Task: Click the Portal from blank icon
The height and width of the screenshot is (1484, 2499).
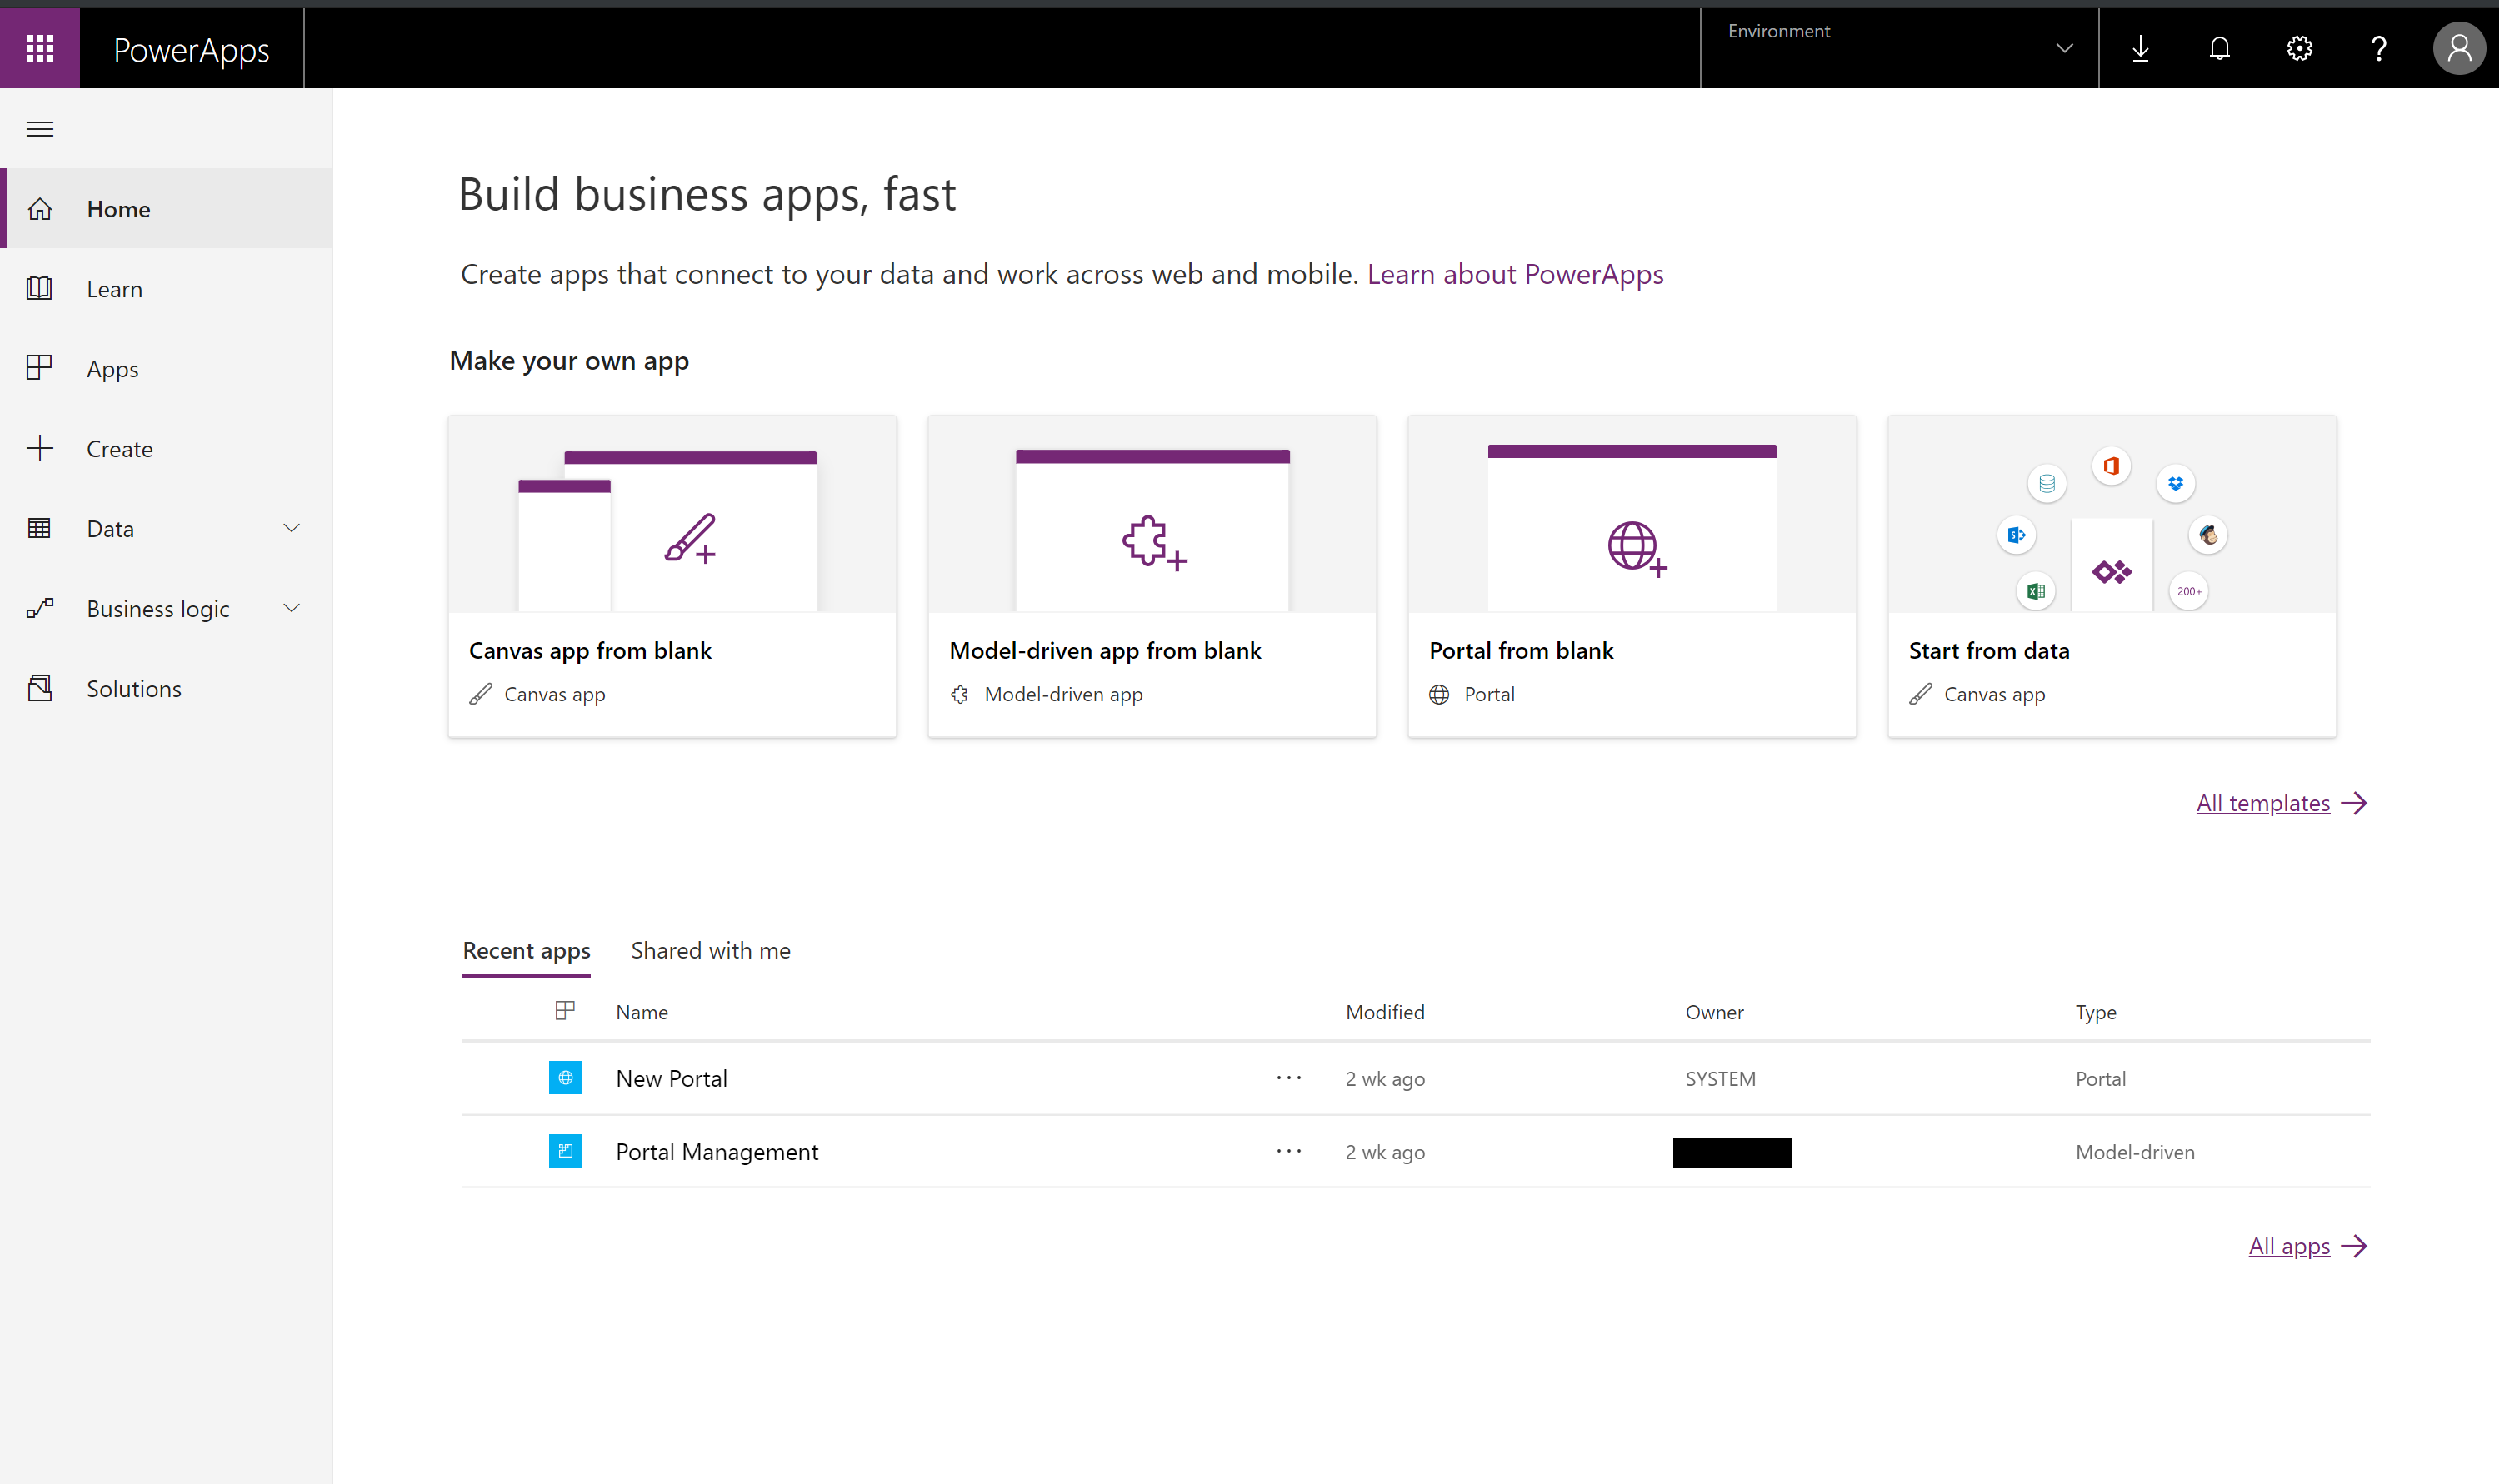Action: (x=1633, y=544)
